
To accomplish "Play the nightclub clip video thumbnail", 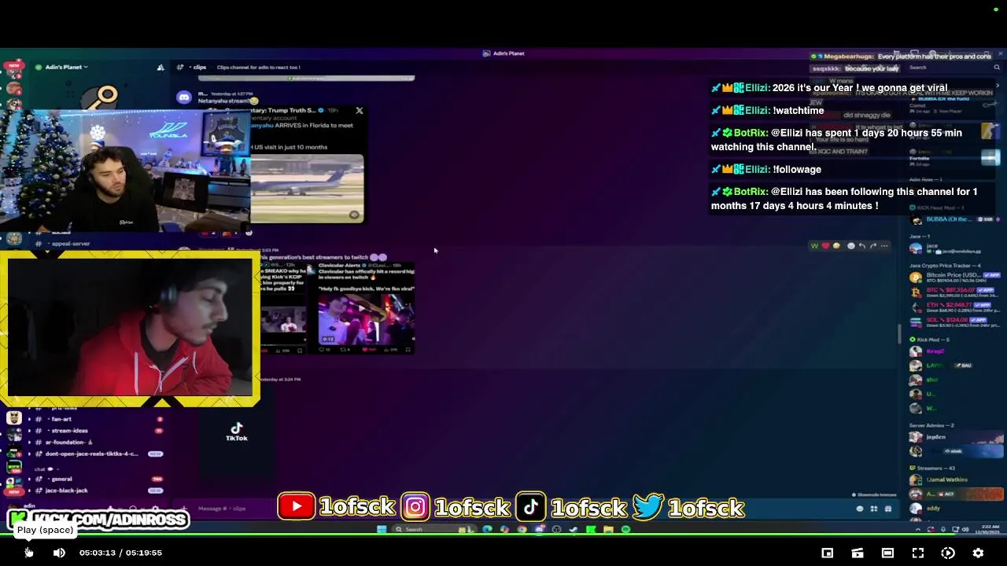I will point(367,318).
